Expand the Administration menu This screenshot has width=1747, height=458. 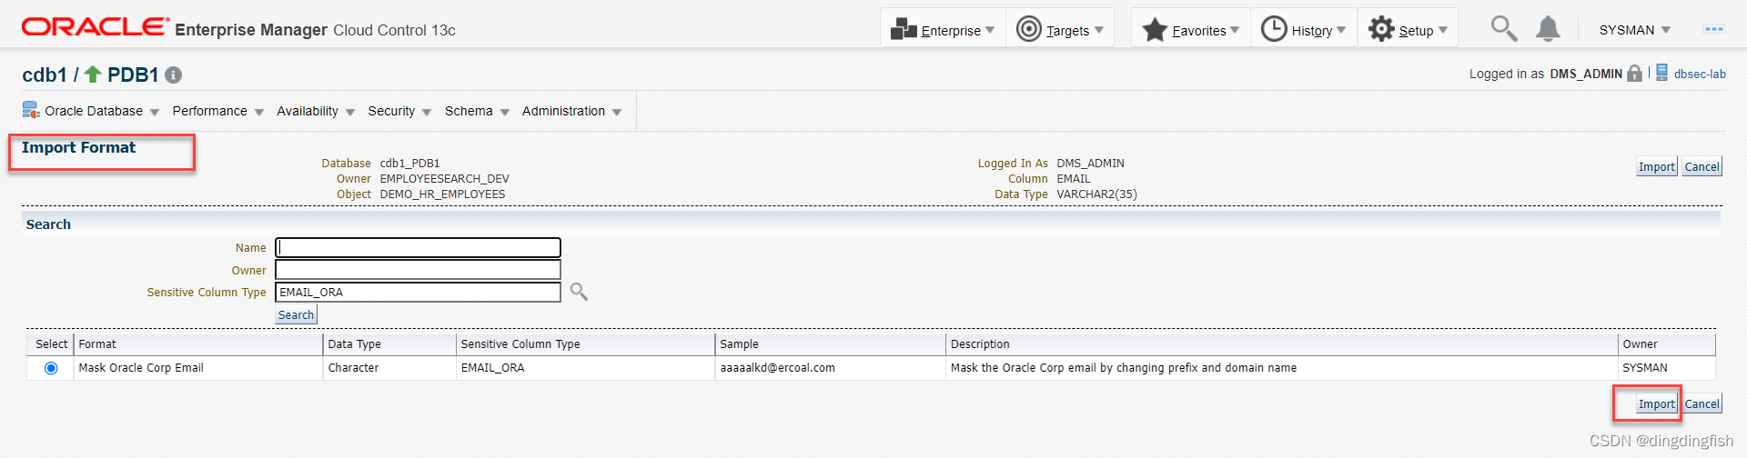click(x=571, y=111)
